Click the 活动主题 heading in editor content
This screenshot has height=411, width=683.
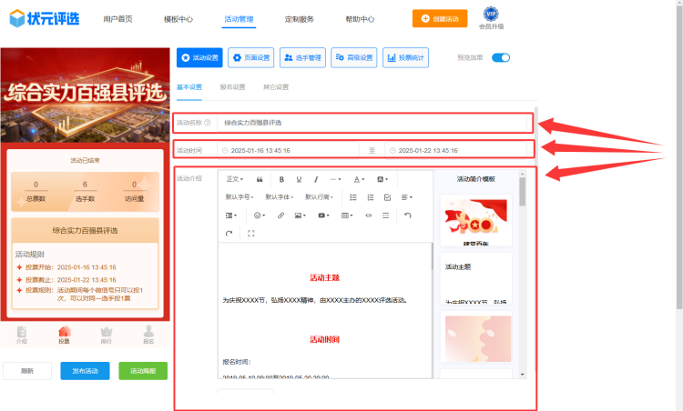click(324, 277)
